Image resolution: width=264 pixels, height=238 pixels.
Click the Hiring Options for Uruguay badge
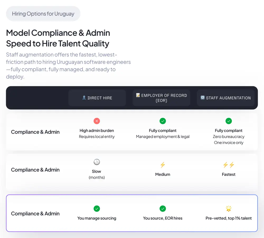[x=43, y=13]
